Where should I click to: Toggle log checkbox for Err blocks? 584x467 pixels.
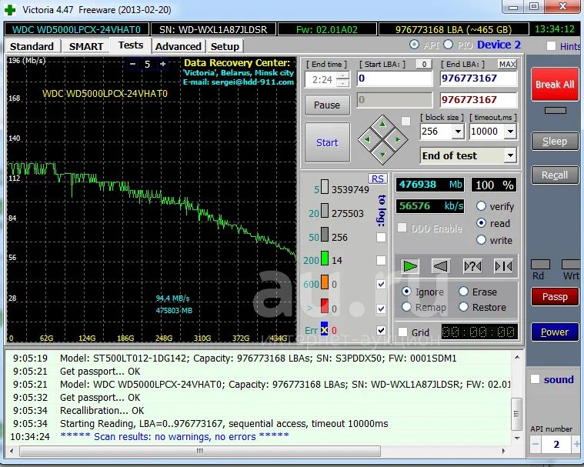pos(381,330)
